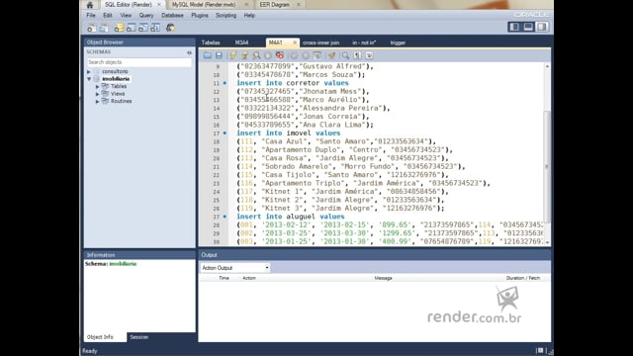Switch to the cross-inner join tab

point(320,43)
